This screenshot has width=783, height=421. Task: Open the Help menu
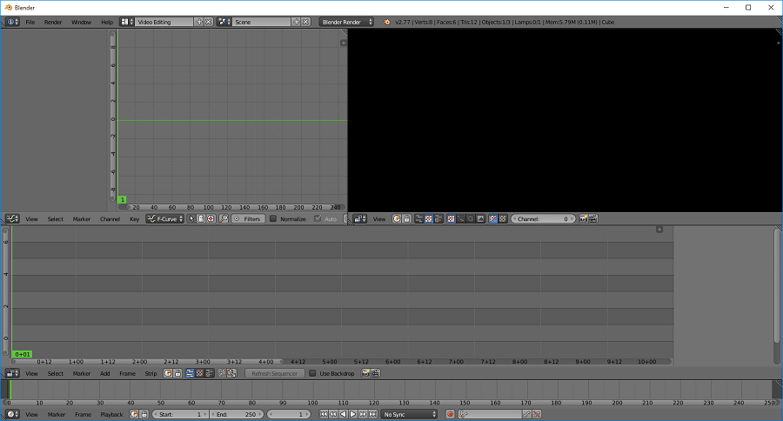coord(107,22)
